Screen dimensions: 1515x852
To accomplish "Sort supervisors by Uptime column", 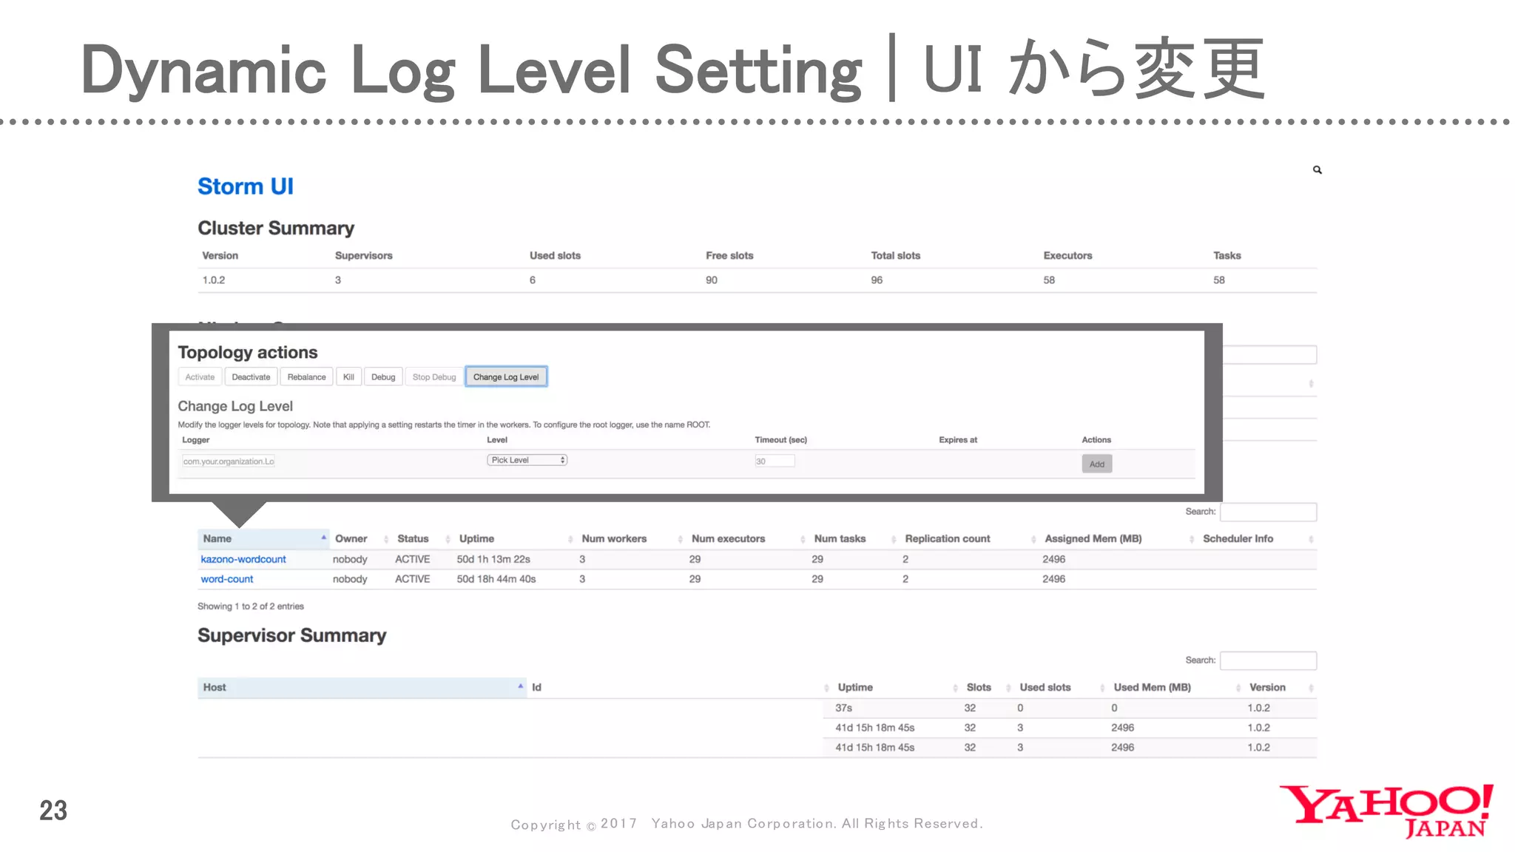I will 897,687.
